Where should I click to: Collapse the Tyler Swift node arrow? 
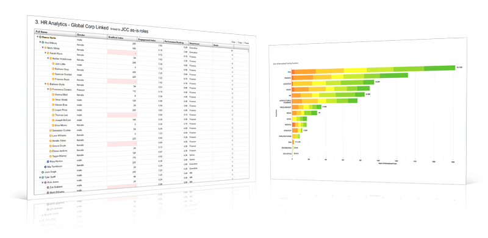[x=40, y=177]
